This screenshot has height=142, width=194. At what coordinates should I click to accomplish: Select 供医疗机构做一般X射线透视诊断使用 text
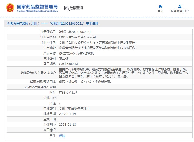tap(85, 82)
